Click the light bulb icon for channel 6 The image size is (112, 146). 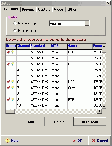(13, 82)
